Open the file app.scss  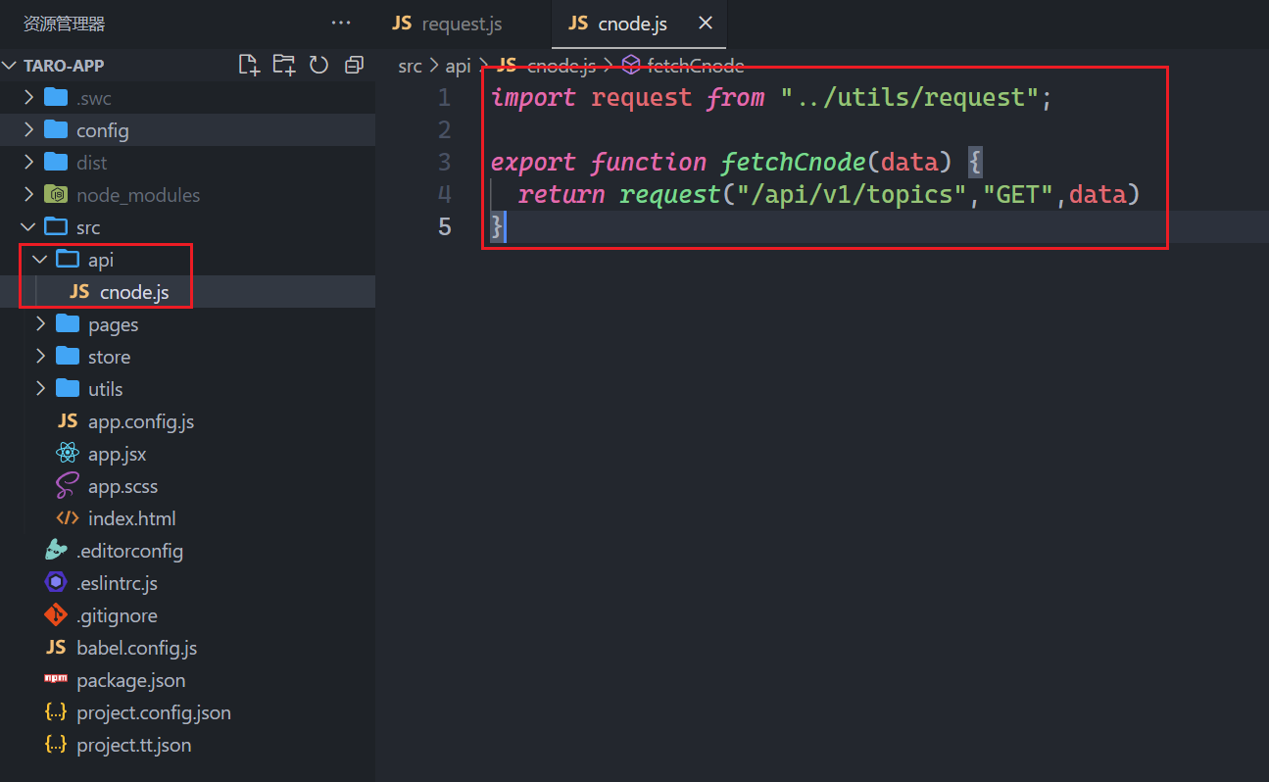122,486
